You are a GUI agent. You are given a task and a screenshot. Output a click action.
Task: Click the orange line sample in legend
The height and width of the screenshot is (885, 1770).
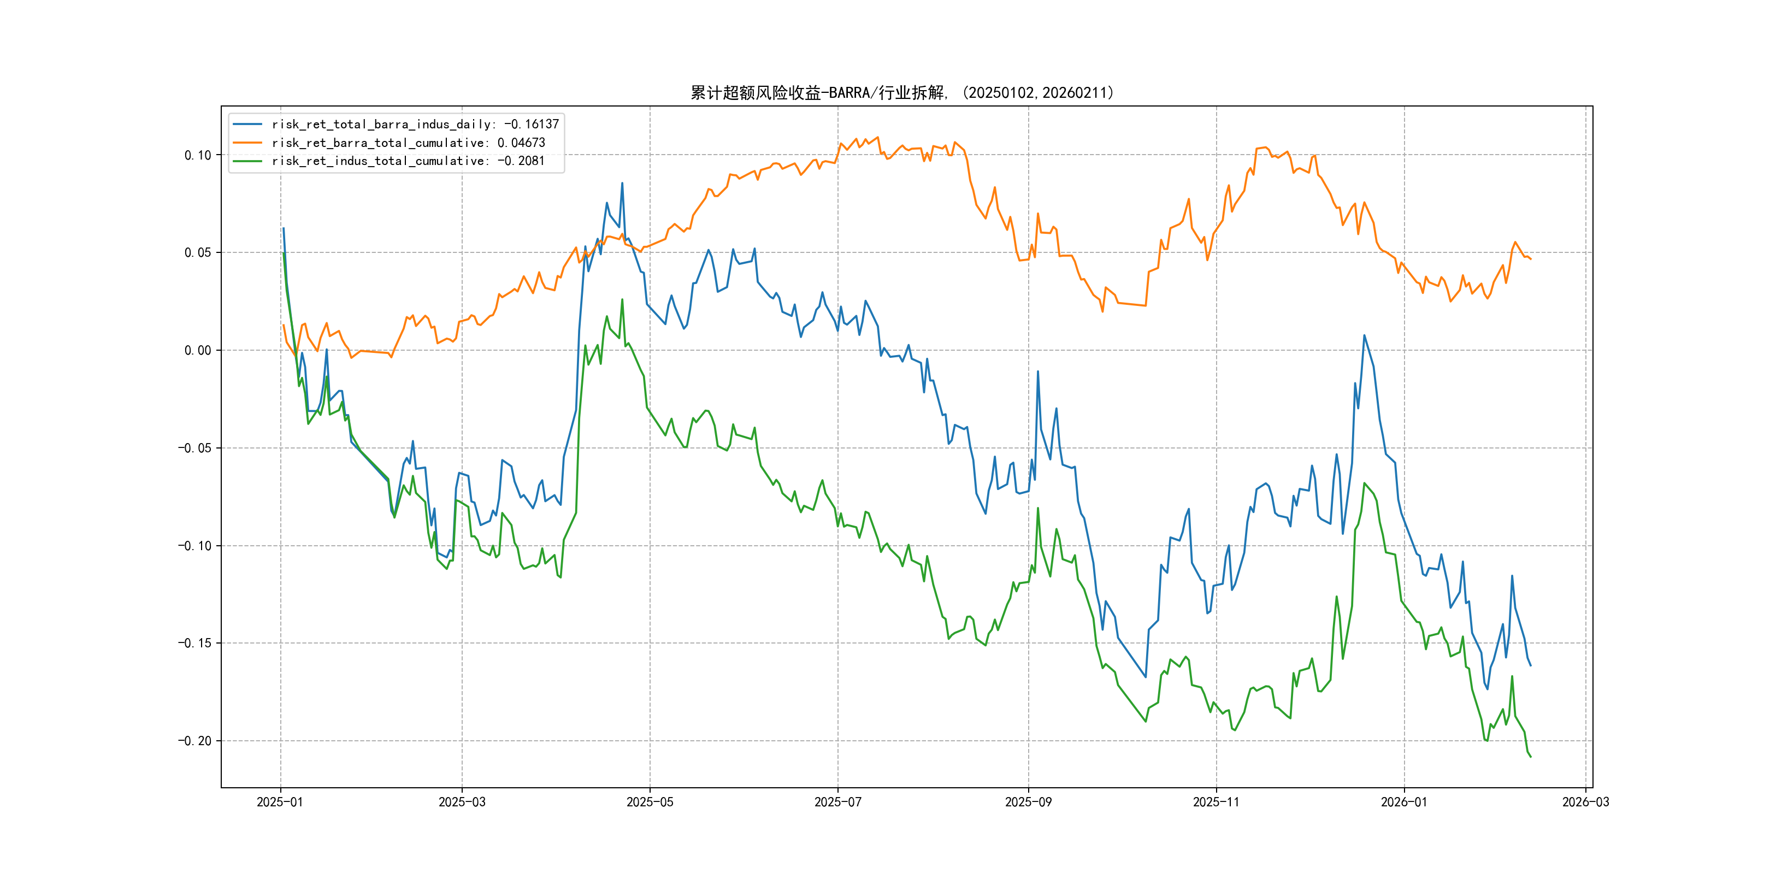247,143
